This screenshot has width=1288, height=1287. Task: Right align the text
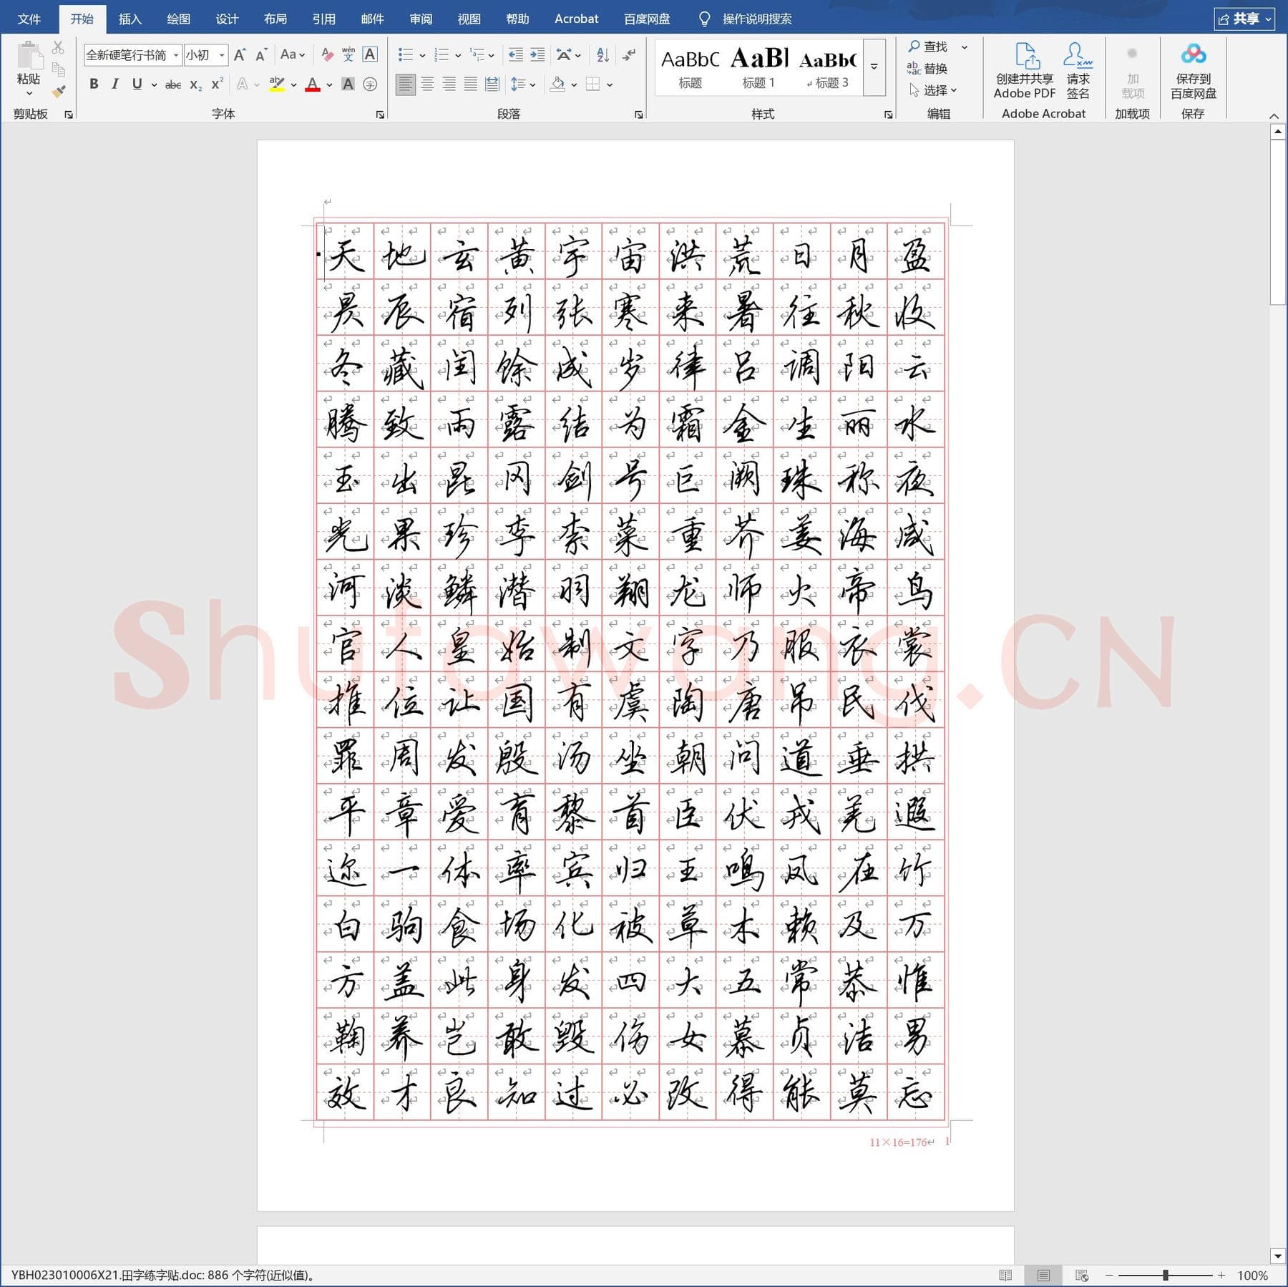pyautogui.click(x=449, y=84)
